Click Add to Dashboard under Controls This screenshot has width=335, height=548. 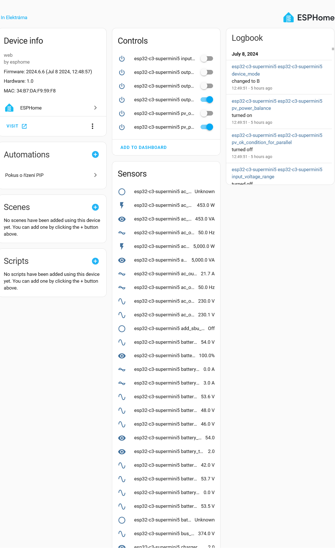pos(144,147)
